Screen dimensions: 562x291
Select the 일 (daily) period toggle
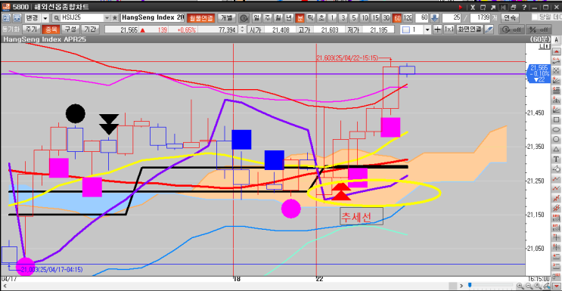pyautogui.click(x=256, y=17)
